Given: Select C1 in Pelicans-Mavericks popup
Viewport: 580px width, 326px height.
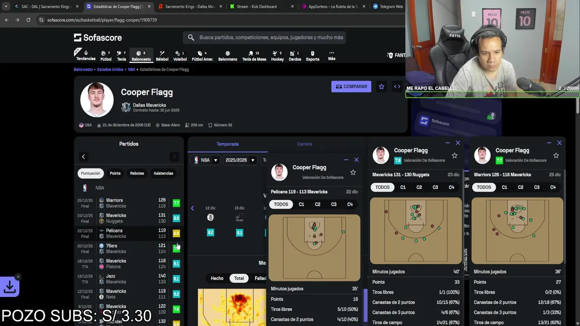Looking at the screenshot, I should pos(301,204).
